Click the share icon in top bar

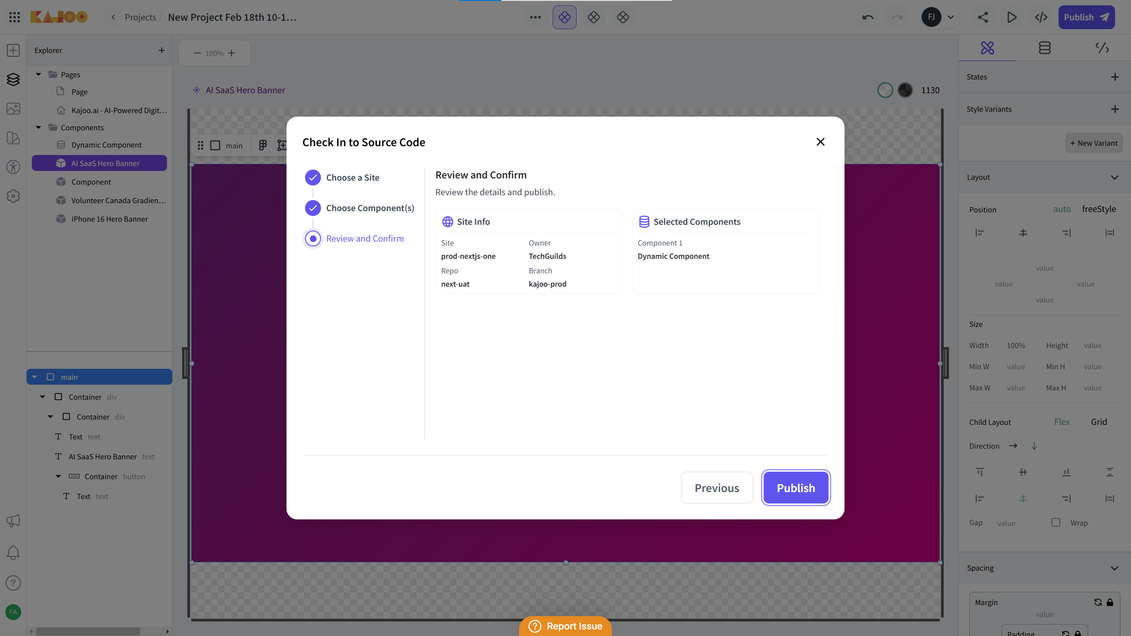pyautogui.click(x=983, y=17)
